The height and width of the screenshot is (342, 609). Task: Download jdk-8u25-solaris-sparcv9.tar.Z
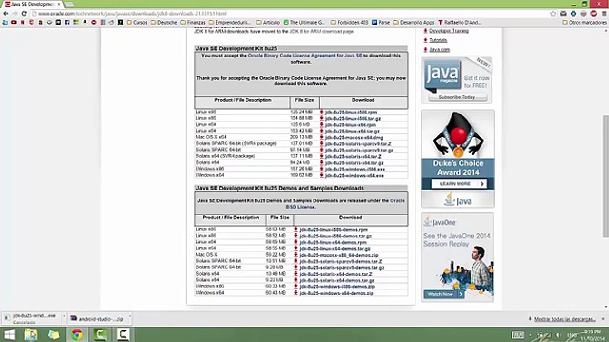click(358, 144)
